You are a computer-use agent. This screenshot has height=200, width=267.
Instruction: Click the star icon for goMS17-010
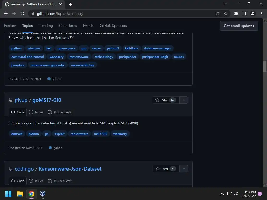157,100
